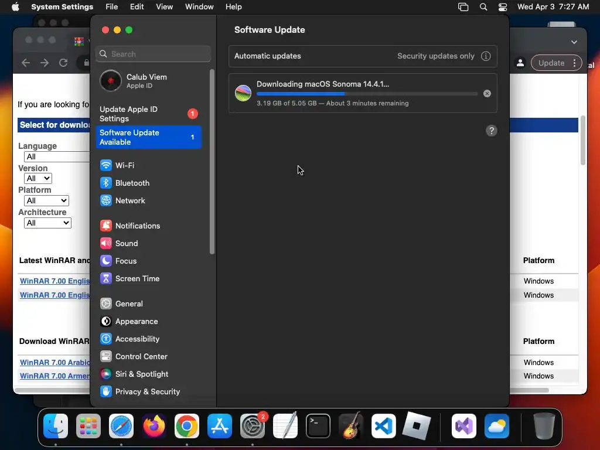Open Spotlight search in menu bar
This screenshot has width=600, height=450.
coord(483,7)
